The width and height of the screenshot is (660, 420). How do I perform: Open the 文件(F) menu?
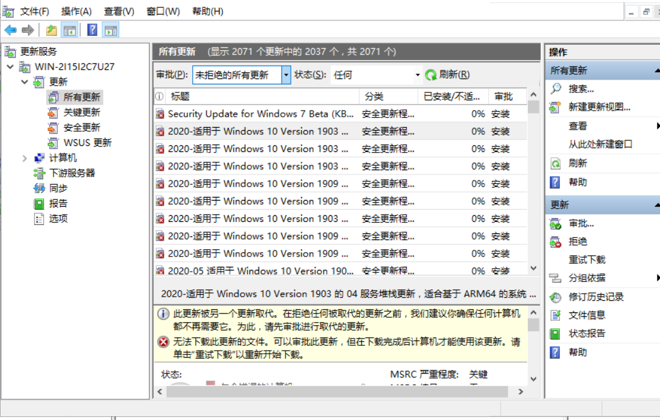click(x=35, y=12)
